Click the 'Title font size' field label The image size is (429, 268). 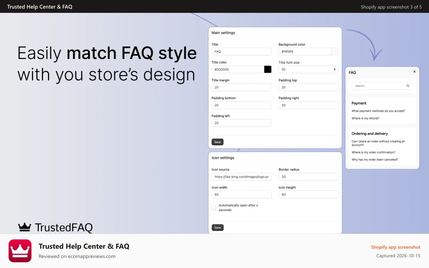point(289,63)
